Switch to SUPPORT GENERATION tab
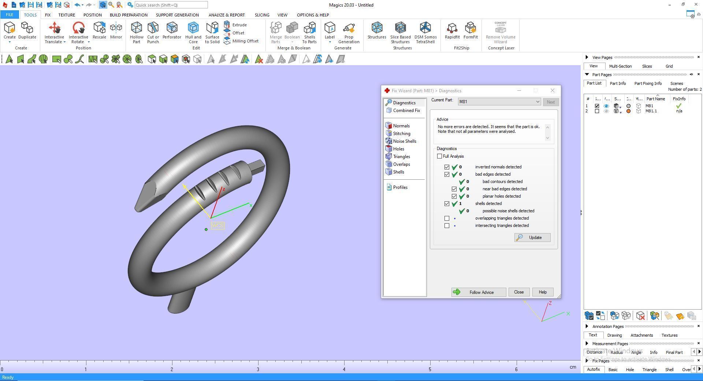This screenshot has height=381, width=703. (x=177, y=15)
